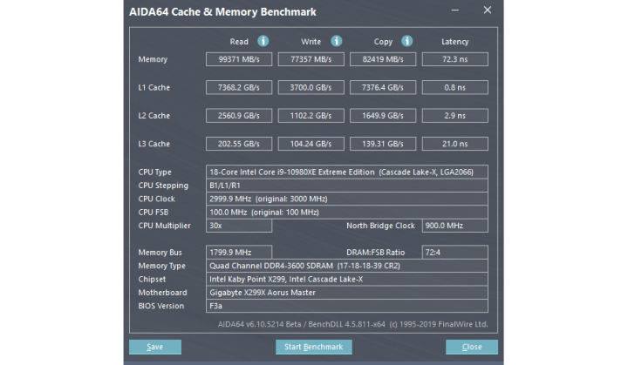Select L3 Cache latency value 21.0 ns

(455, 144)
